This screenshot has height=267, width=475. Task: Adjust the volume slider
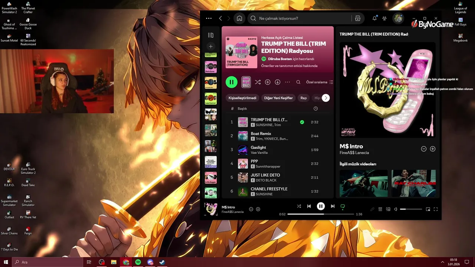click(x=411, y=209)
